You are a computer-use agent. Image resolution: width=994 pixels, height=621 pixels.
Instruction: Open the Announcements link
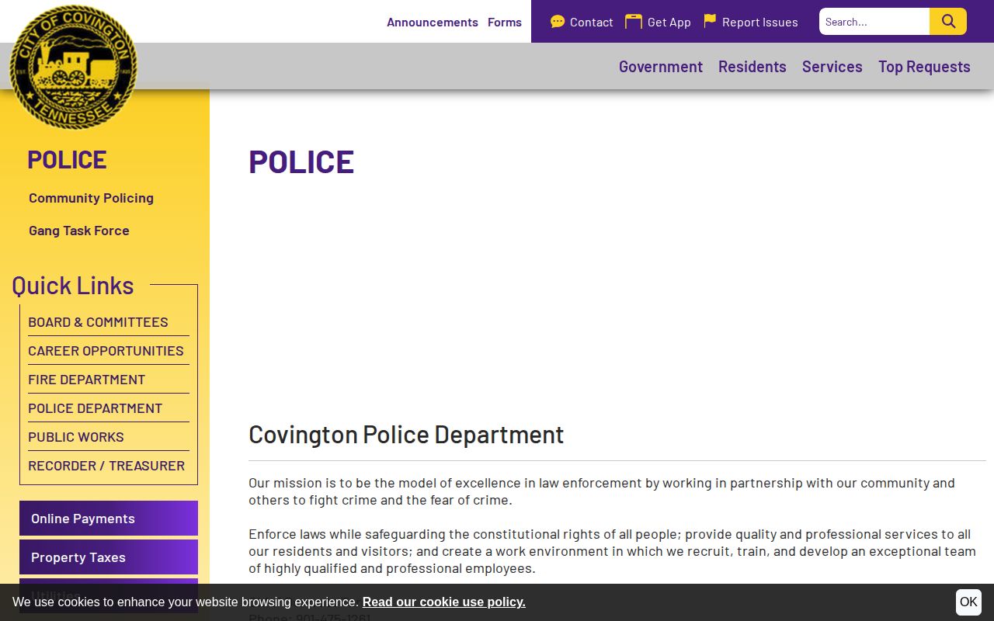click(433, 22)
